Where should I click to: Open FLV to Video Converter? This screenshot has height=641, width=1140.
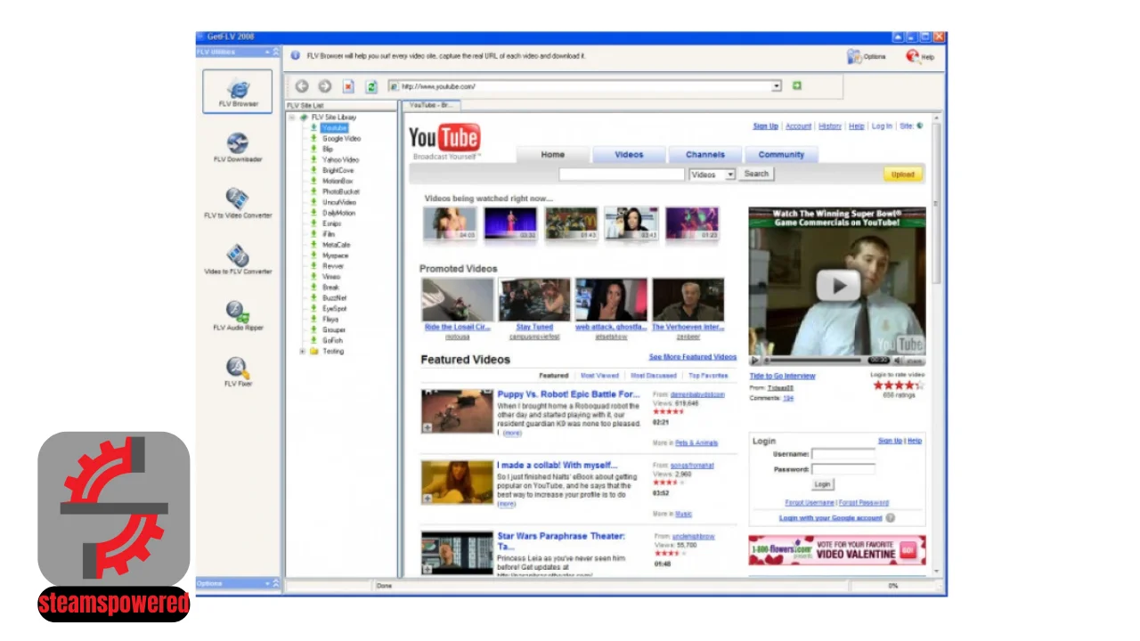click(238, 203)
